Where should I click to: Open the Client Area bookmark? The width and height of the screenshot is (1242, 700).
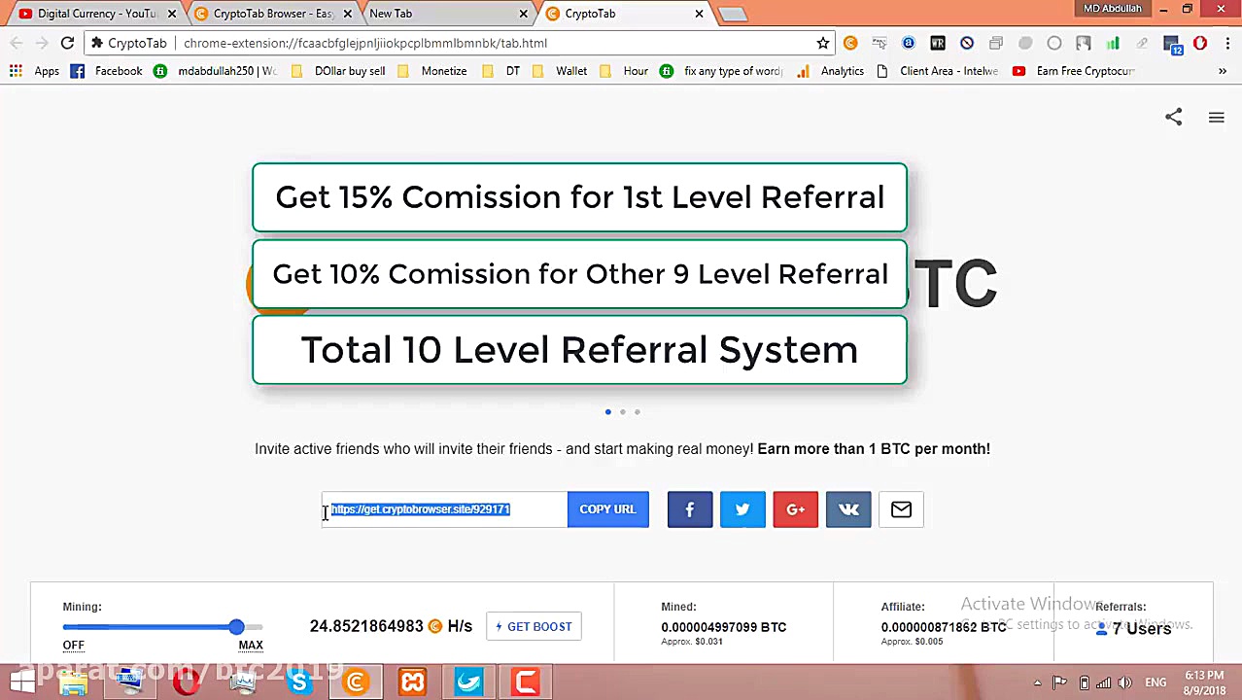point(938,71)
